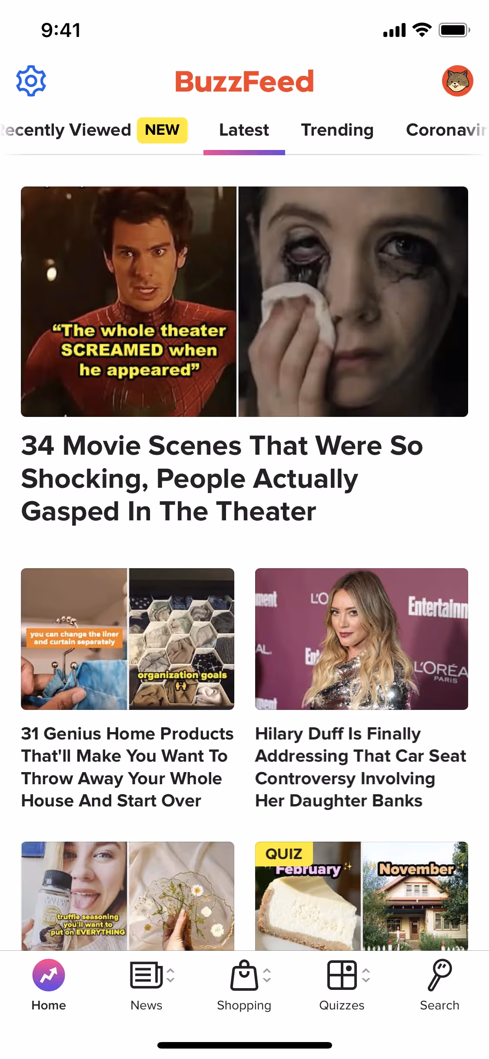Expand the News section chevrons
The width and height of the screenshot is (489, 1059).
pos(171,975)
